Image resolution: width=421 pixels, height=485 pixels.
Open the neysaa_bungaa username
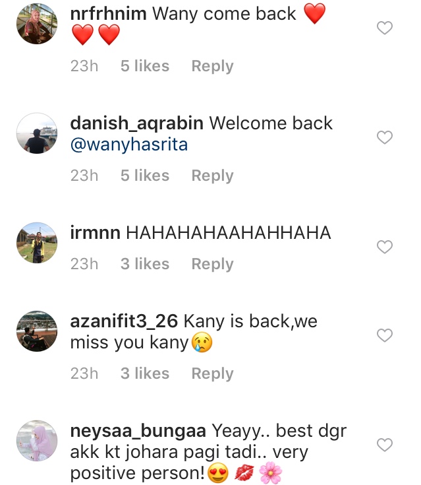tap(138, 431)
